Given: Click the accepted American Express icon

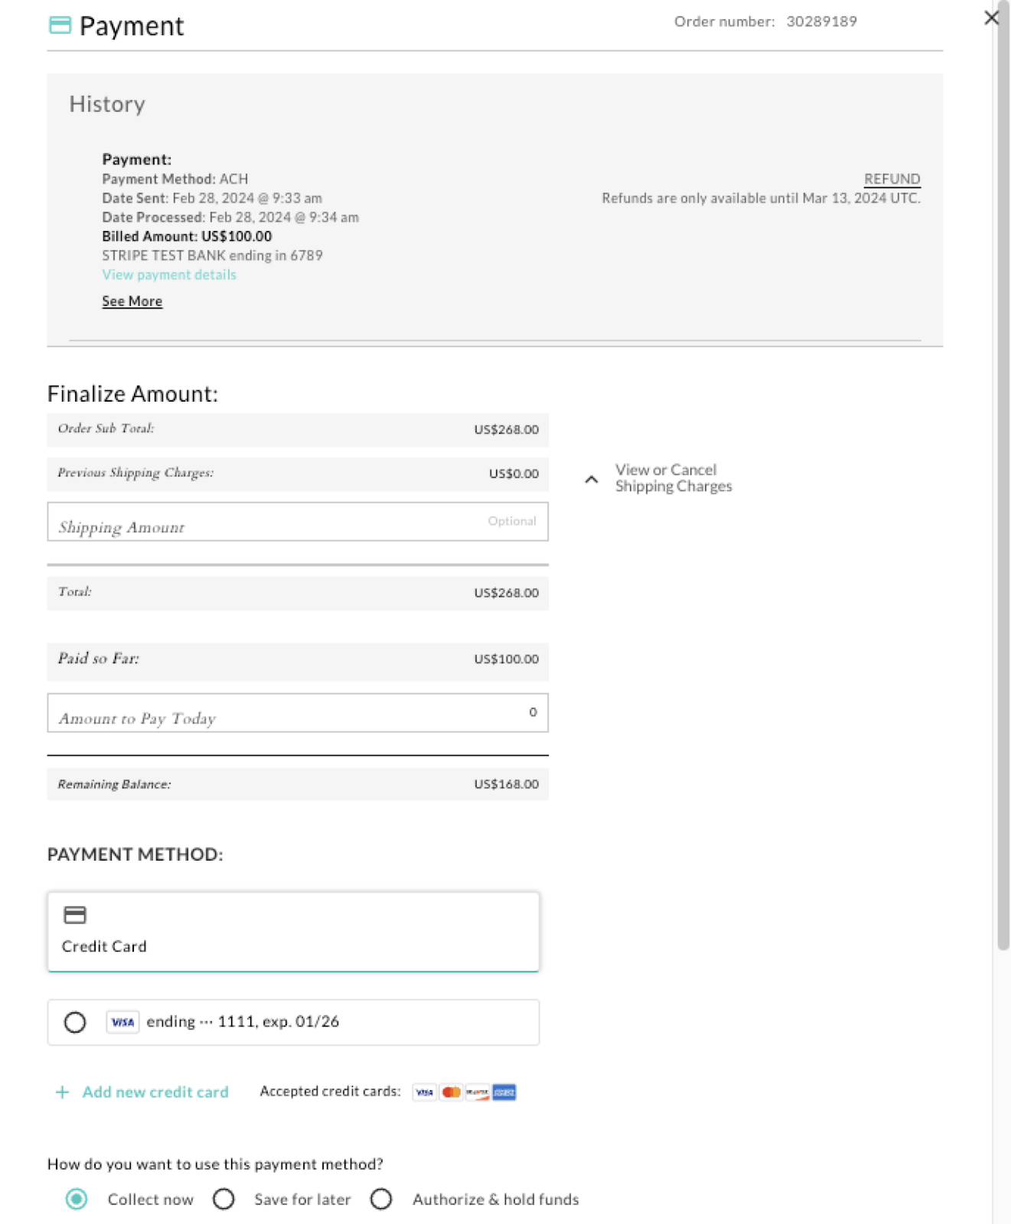Looking at the screenshot, I should tap(504, 1092).
